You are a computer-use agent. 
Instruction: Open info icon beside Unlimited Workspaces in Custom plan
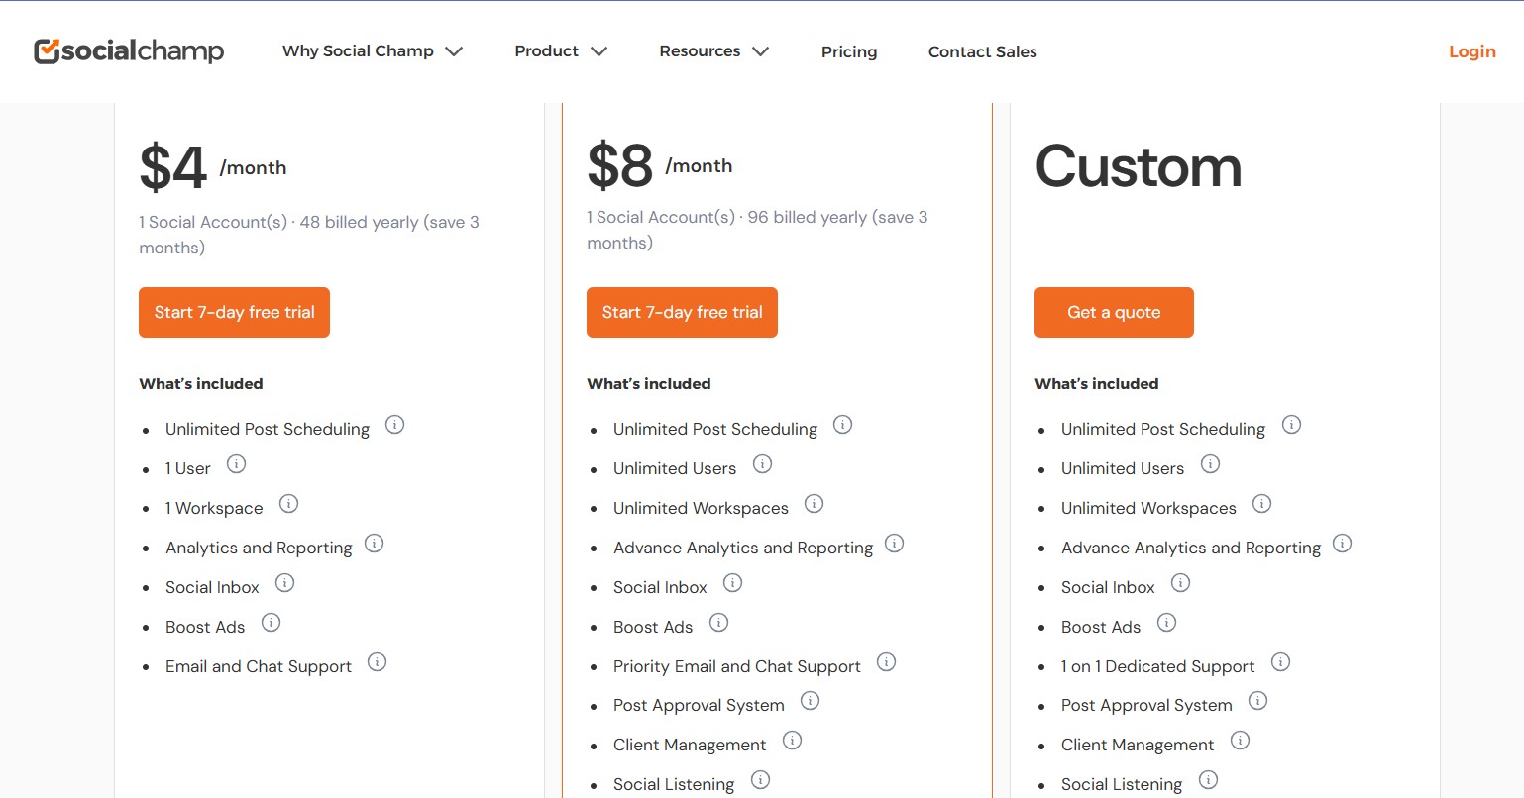pos(1261,504)
